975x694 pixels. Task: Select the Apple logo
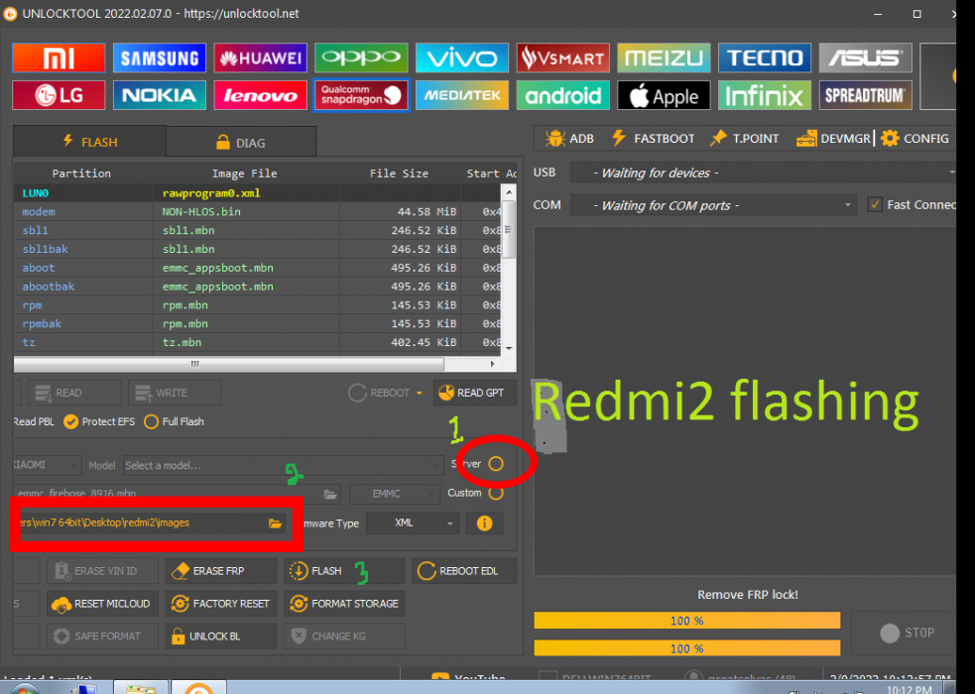coord(664,95)
